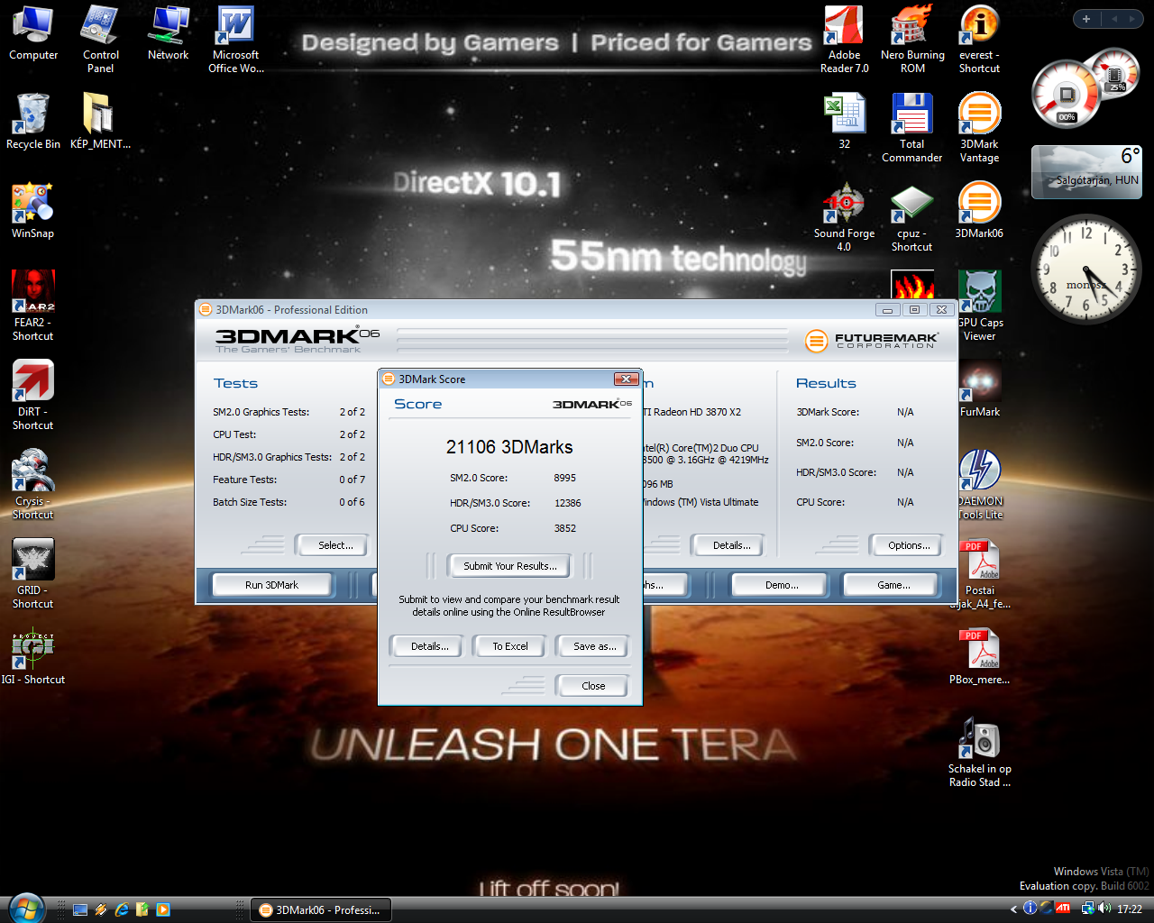This screenshot has height=923, width=1154.
Task: Click Options button under Results
Action: [906, 545]
